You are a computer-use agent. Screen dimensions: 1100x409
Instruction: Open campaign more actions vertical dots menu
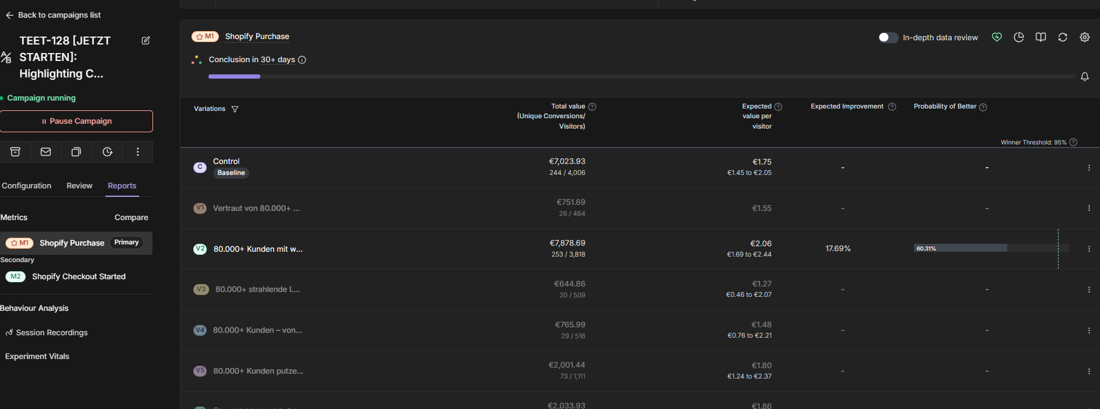138,152
